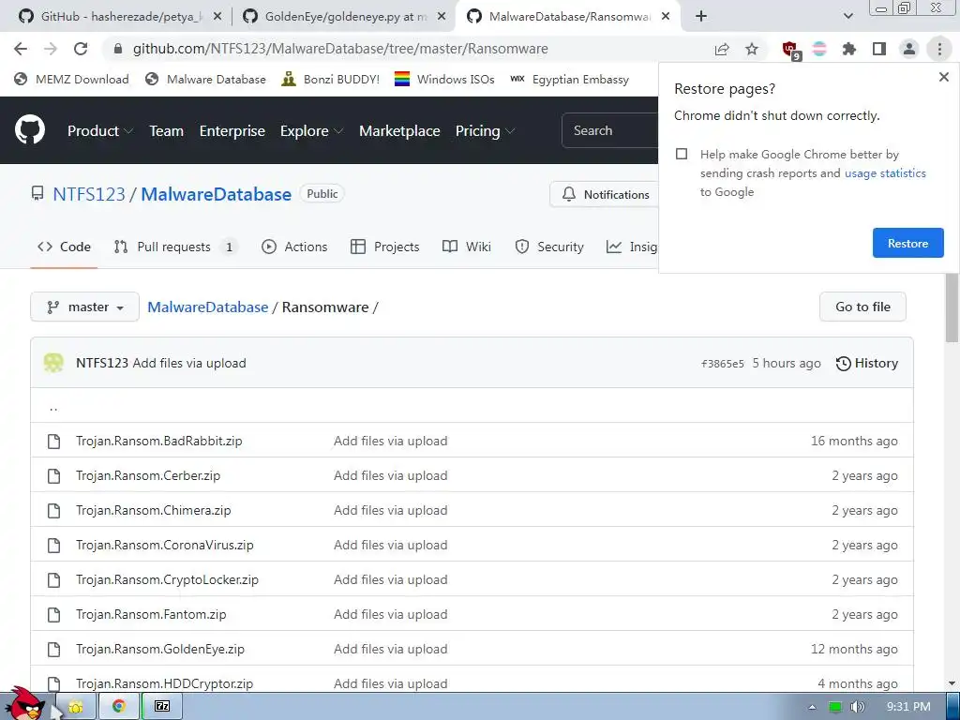Click the GitHub search field
The image size is (960, 720).
coord(609,130)
